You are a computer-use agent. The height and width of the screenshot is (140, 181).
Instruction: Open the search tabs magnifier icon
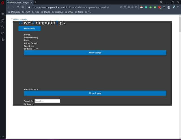coord(161,2)
